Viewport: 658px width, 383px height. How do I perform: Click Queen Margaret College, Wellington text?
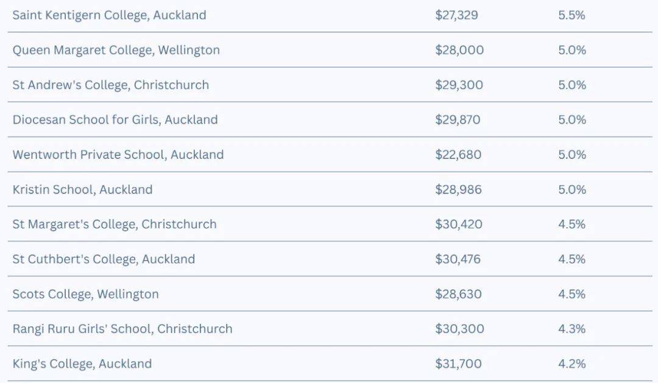pyautogui.click(x=116, y=50)
